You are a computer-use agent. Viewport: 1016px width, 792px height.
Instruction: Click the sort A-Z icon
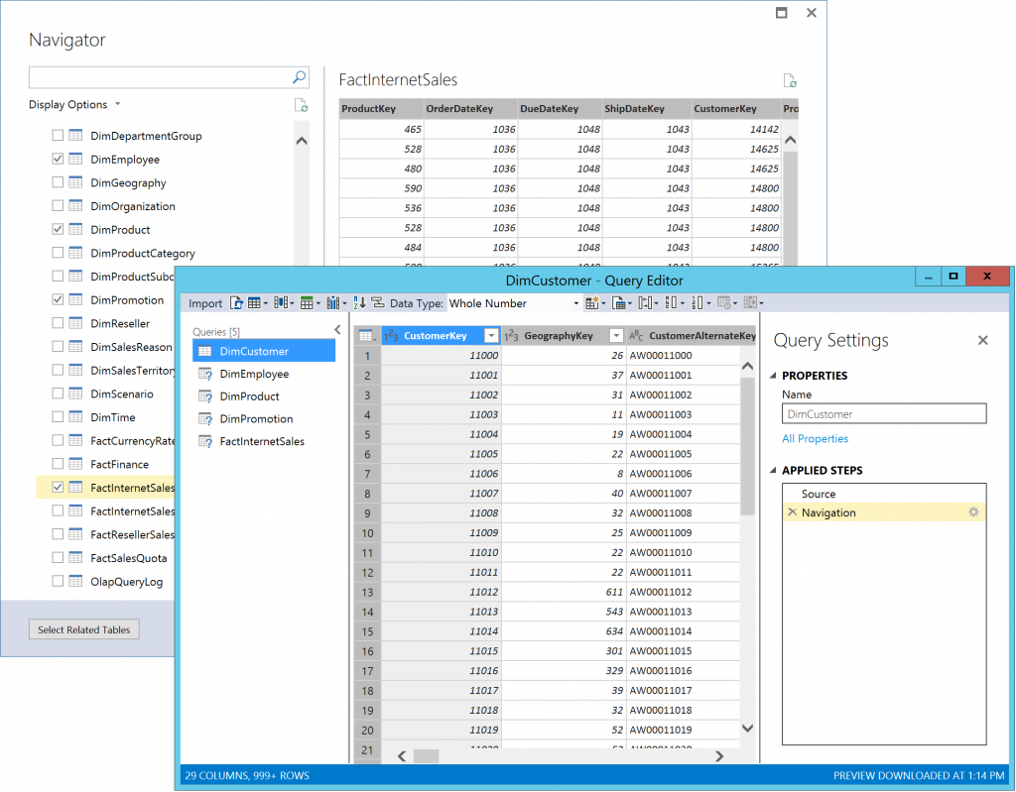359,303
